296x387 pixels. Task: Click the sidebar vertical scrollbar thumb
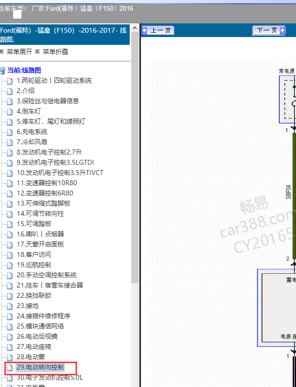tap(135, 157)
